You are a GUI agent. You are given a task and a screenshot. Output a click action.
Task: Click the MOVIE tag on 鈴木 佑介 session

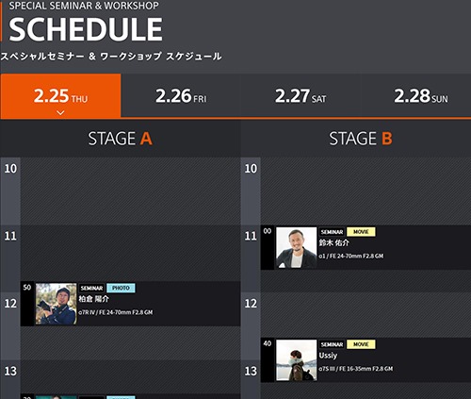pos(361,232)
